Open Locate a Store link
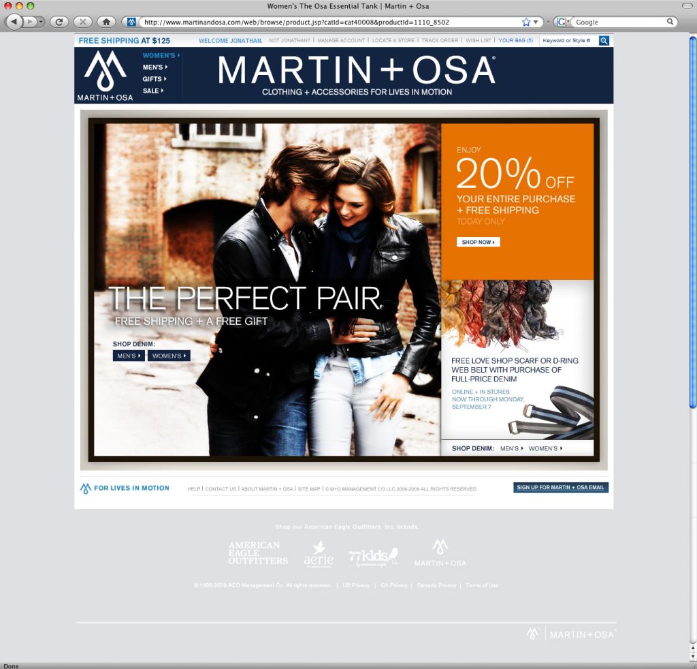 point(393,40)
